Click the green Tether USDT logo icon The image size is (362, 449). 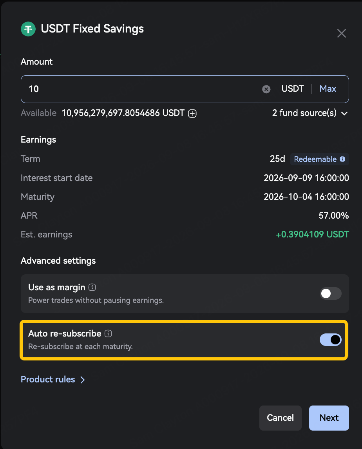click(28, 29)
